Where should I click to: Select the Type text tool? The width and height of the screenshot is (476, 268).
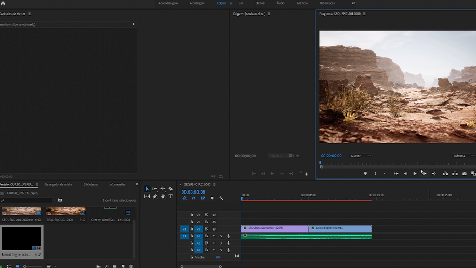(x=170, y=197)
